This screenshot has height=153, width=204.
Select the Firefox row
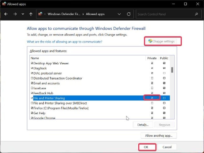point(100,108)
